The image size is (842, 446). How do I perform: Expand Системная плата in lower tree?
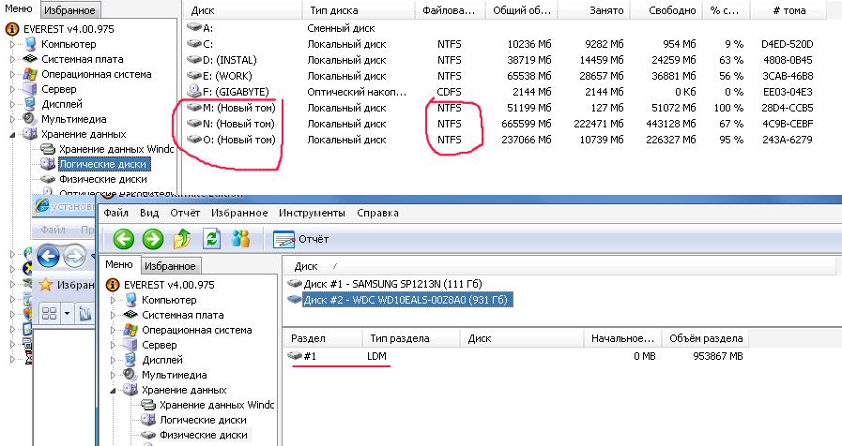click(115, 315)
